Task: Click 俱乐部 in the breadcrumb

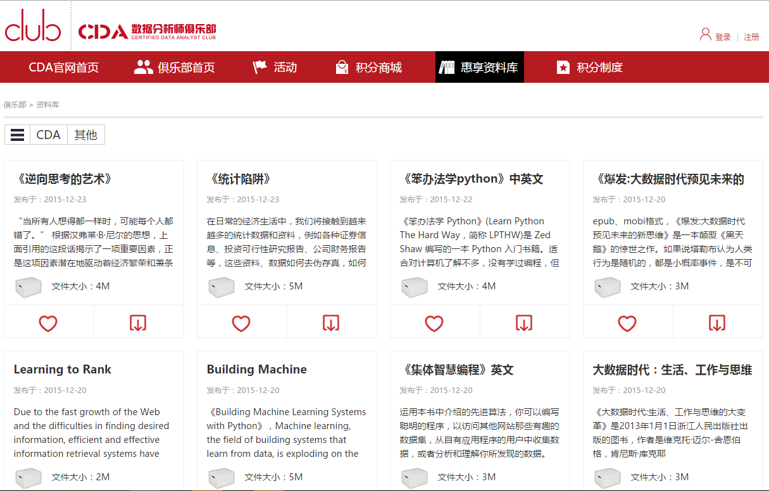Action: (15, 105)
